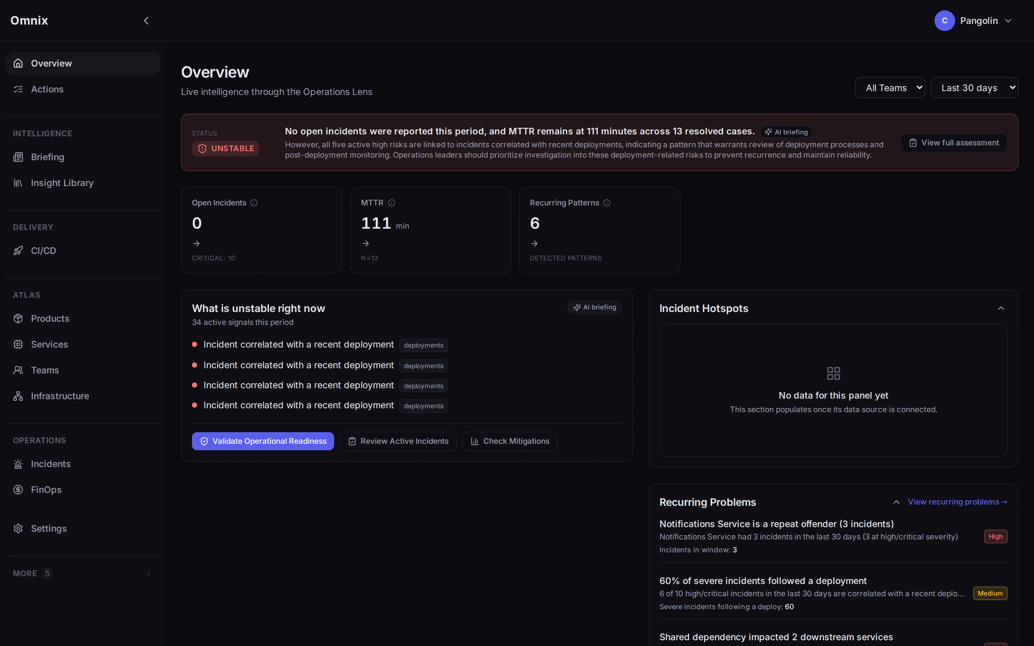Screen dimensions: 1034x646
Task: Click "DETECTED PATTERNS" label
Action: 566,258
